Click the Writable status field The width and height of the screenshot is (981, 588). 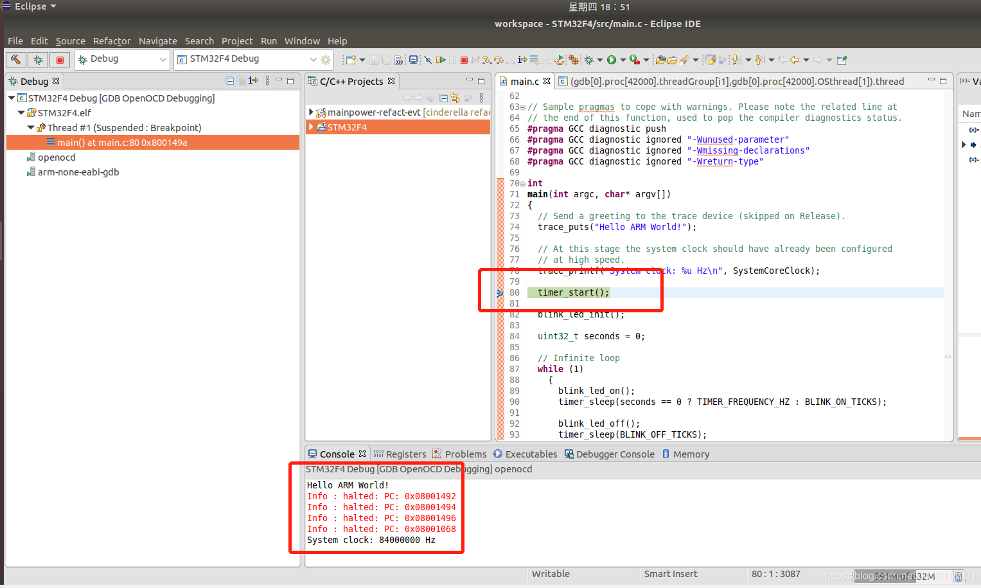pyautogui.click(x=551, y=574)
